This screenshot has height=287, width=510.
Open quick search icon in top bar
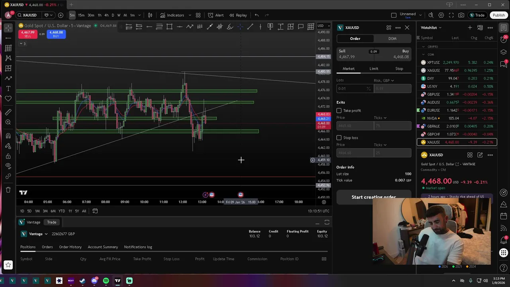click(x=431, y=15)
